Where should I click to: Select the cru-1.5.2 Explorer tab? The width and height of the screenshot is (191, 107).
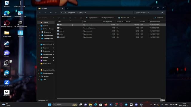click(51, 9)
